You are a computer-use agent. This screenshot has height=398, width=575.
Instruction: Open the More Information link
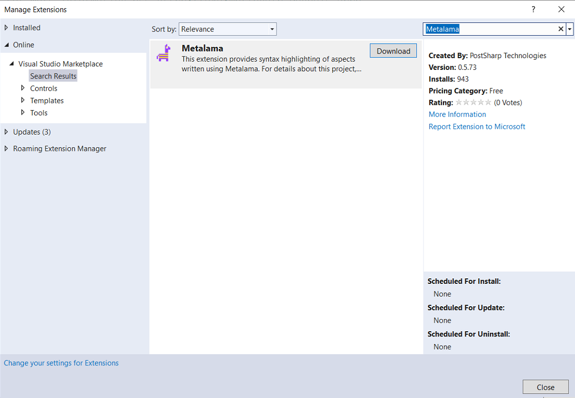(457, 114)
